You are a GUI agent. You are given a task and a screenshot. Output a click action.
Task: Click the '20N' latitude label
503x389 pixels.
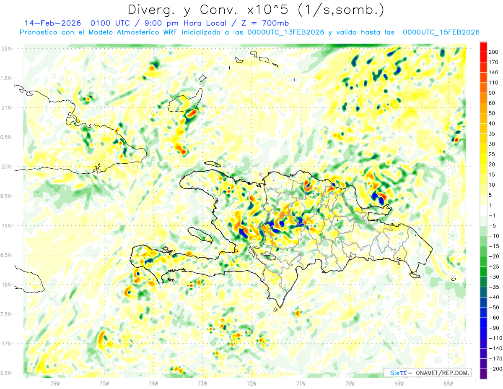click(x=7, y=167)
